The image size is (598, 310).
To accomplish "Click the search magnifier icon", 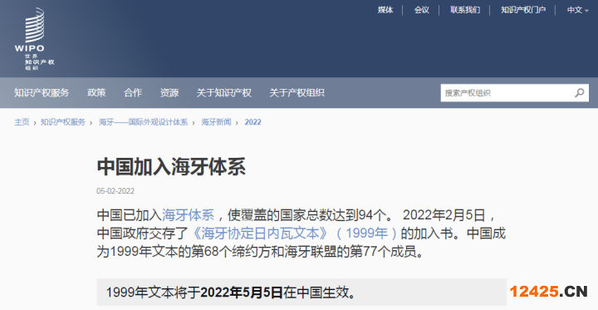I will 580,93.
